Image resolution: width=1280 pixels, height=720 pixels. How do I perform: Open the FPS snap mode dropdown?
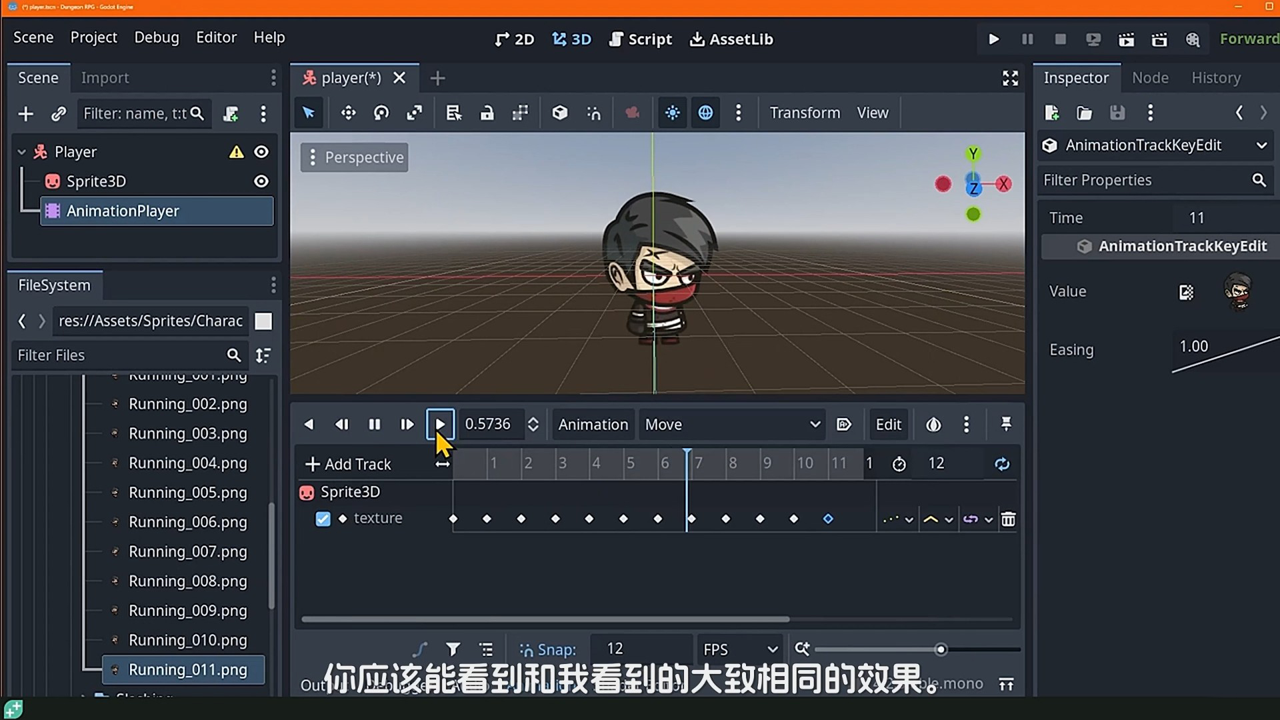[x=739, y=649]
